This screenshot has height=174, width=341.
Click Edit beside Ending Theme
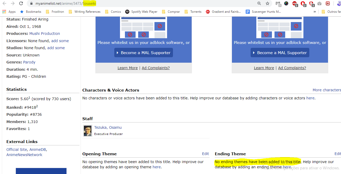338,154
